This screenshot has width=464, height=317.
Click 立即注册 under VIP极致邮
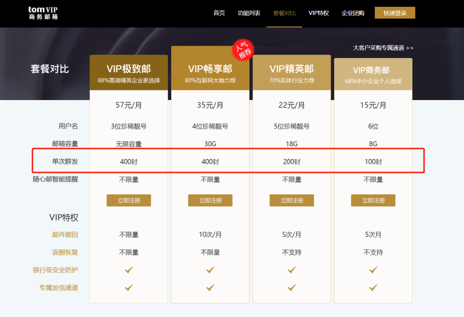click(129, 200)
